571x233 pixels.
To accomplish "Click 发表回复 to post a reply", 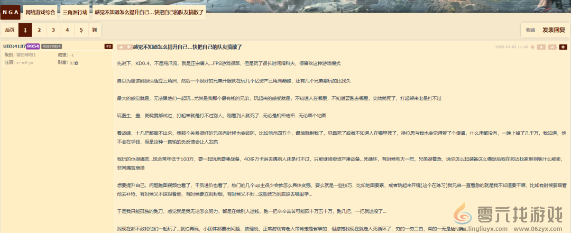I will point(554,30).
